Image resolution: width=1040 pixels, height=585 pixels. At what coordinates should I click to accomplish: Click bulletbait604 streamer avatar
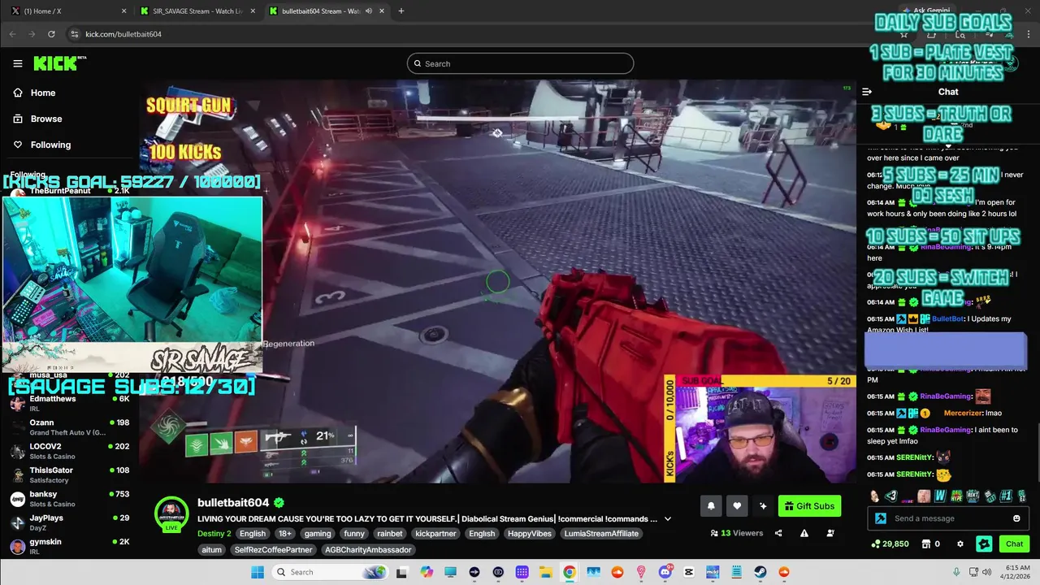(171, 514)
